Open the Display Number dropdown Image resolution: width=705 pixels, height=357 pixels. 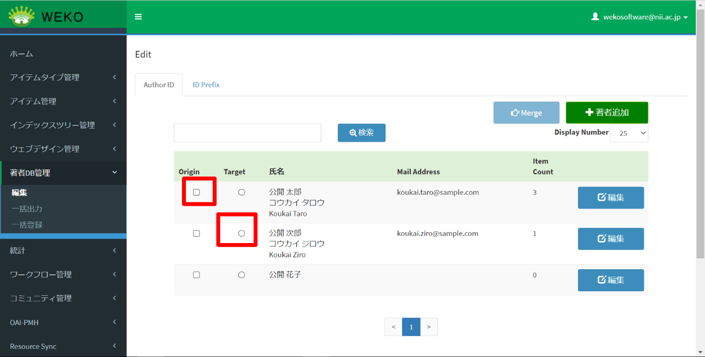coord(629,133)
